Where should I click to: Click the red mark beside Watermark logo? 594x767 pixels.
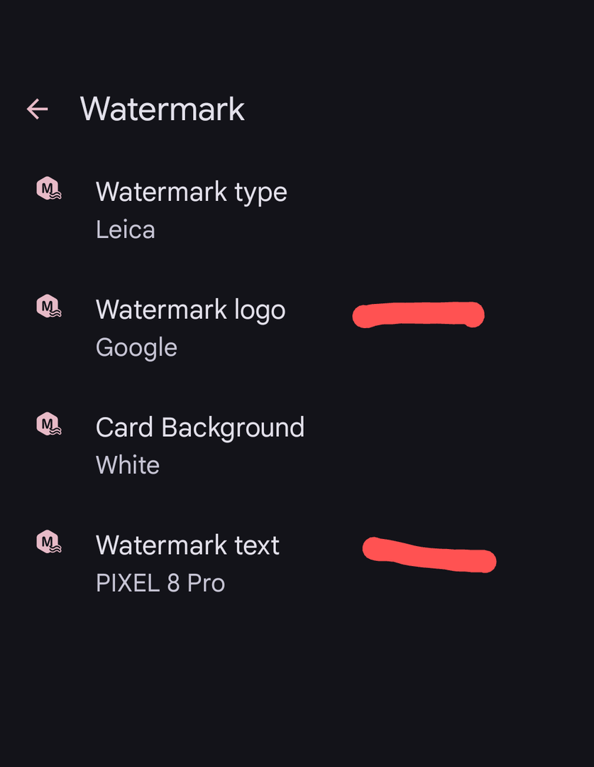(x=419, y=315)
